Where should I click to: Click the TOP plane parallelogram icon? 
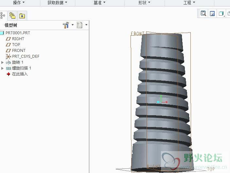[8, 45]
